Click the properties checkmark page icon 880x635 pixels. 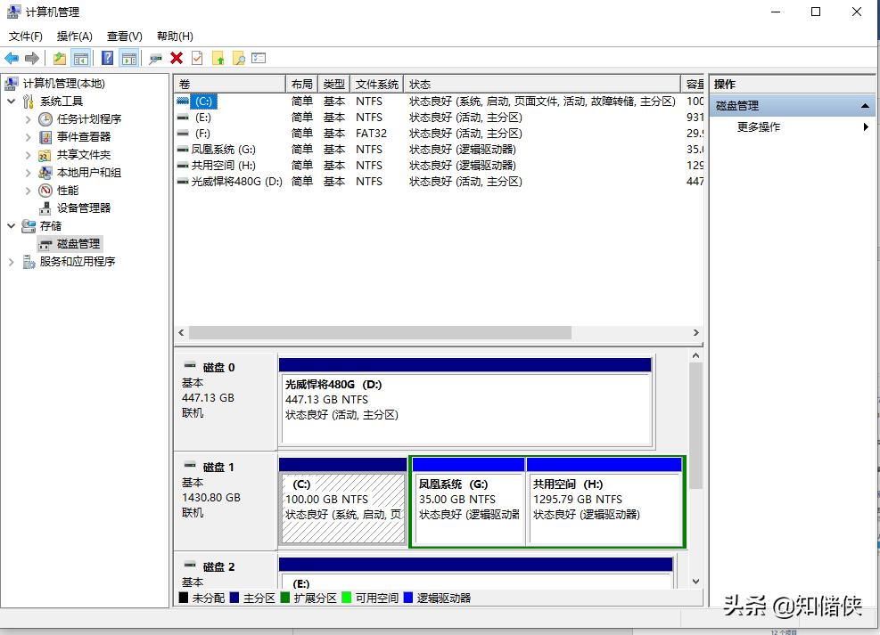(x=197, y=58)
